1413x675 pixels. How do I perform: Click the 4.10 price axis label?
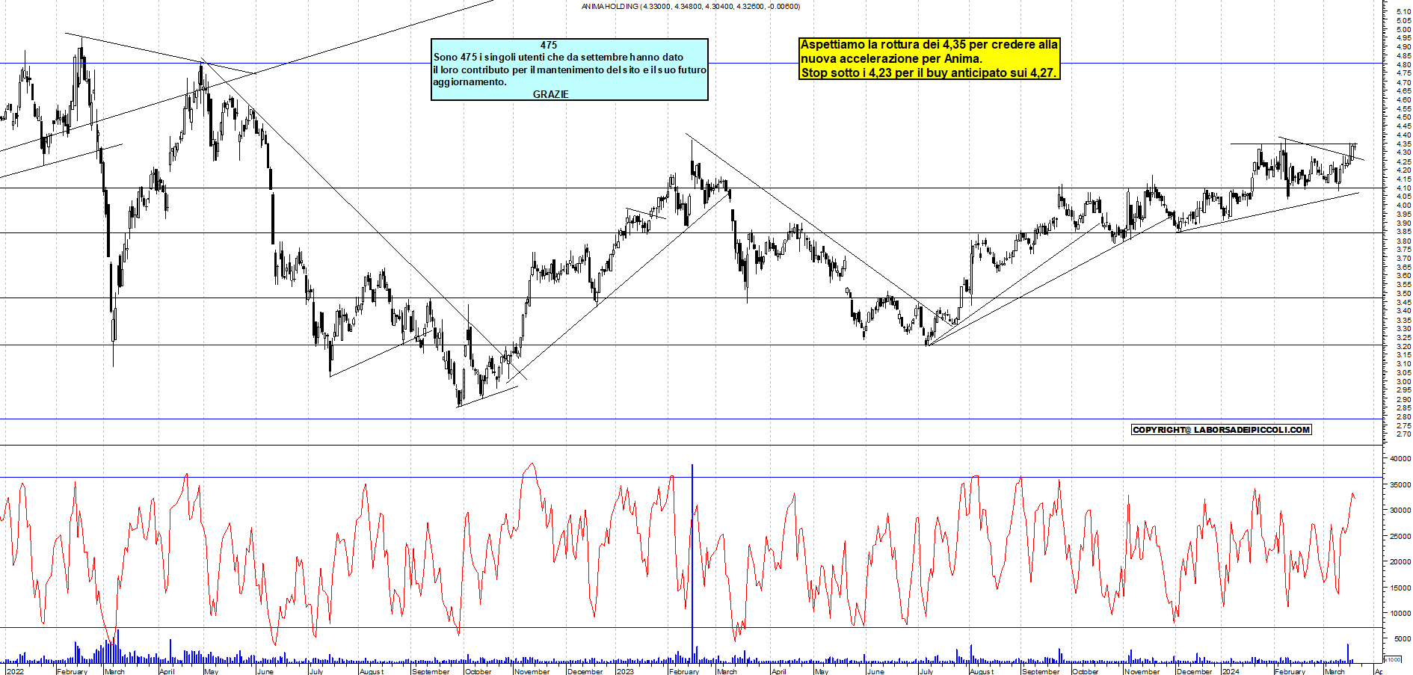tap(1403, 188)
